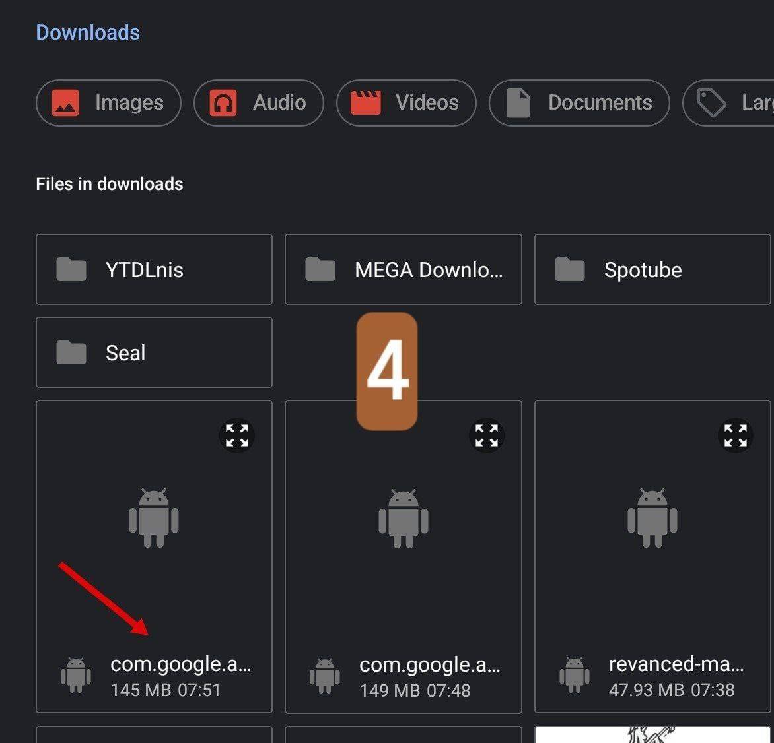Select com.google.a... file name dated 07:48
774x743 pixels.
tap(430, 664)
